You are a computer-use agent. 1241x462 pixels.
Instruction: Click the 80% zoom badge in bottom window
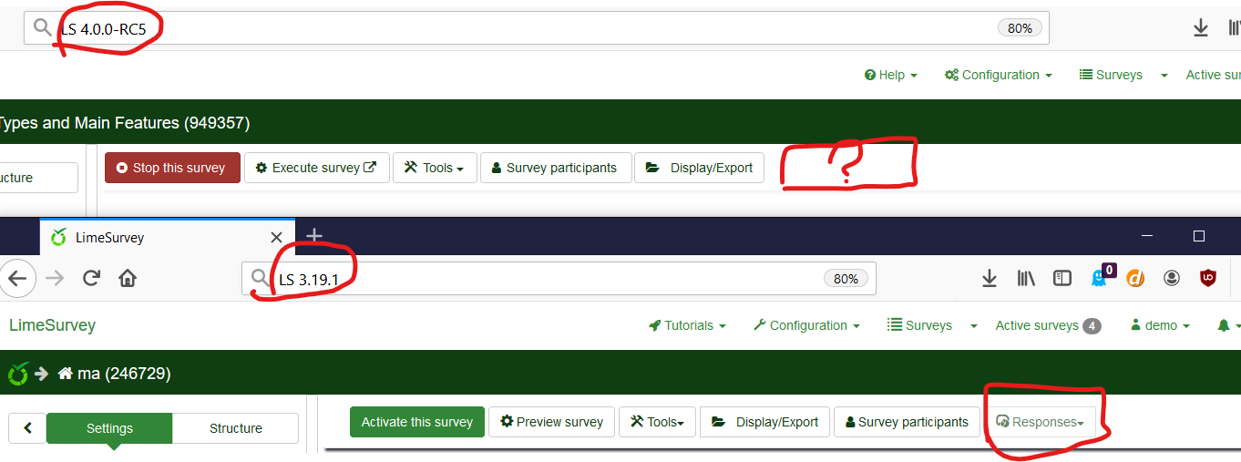(846, 279)
